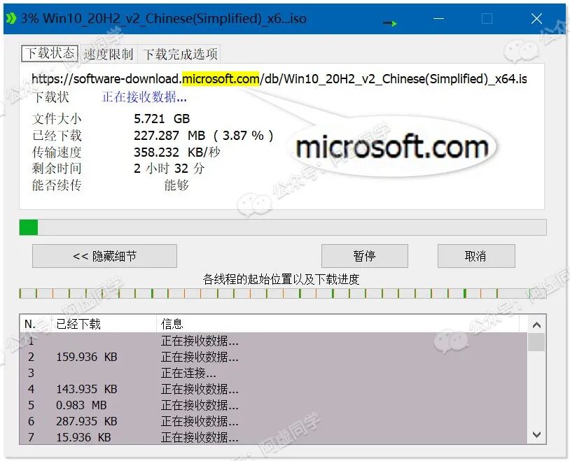This screenshot has height=461, width=570.
Task: Click the N. column header
Action: [x=36, y=324]
